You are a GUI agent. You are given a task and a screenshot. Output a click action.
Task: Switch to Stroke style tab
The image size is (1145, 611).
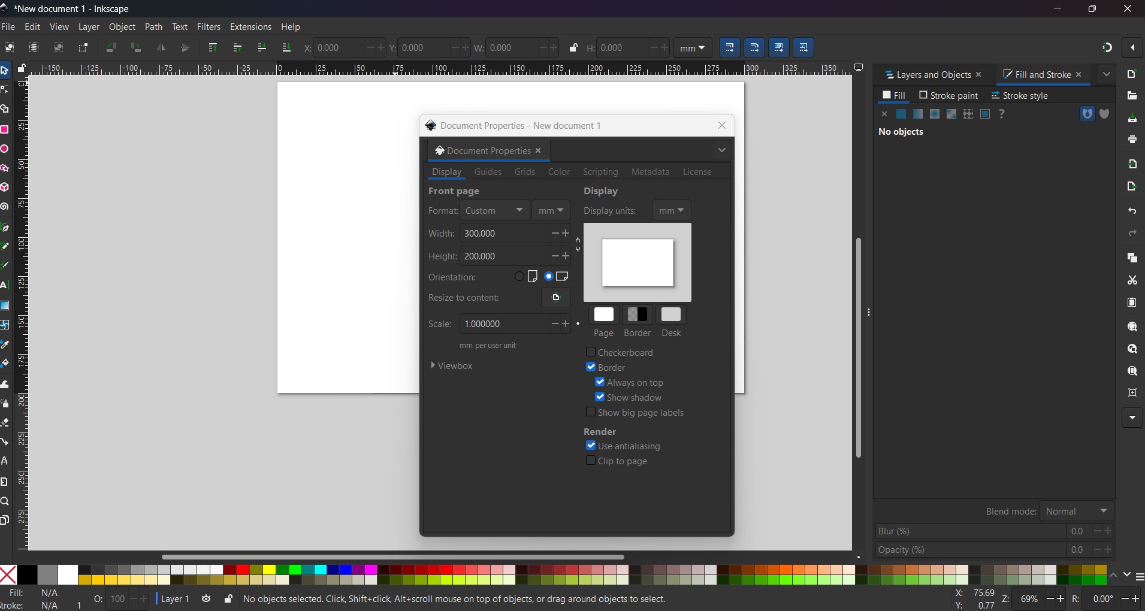pos(1020,96)
